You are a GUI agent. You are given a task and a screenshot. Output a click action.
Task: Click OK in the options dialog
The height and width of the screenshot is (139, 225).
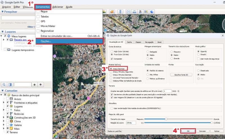tap(188, 131)
